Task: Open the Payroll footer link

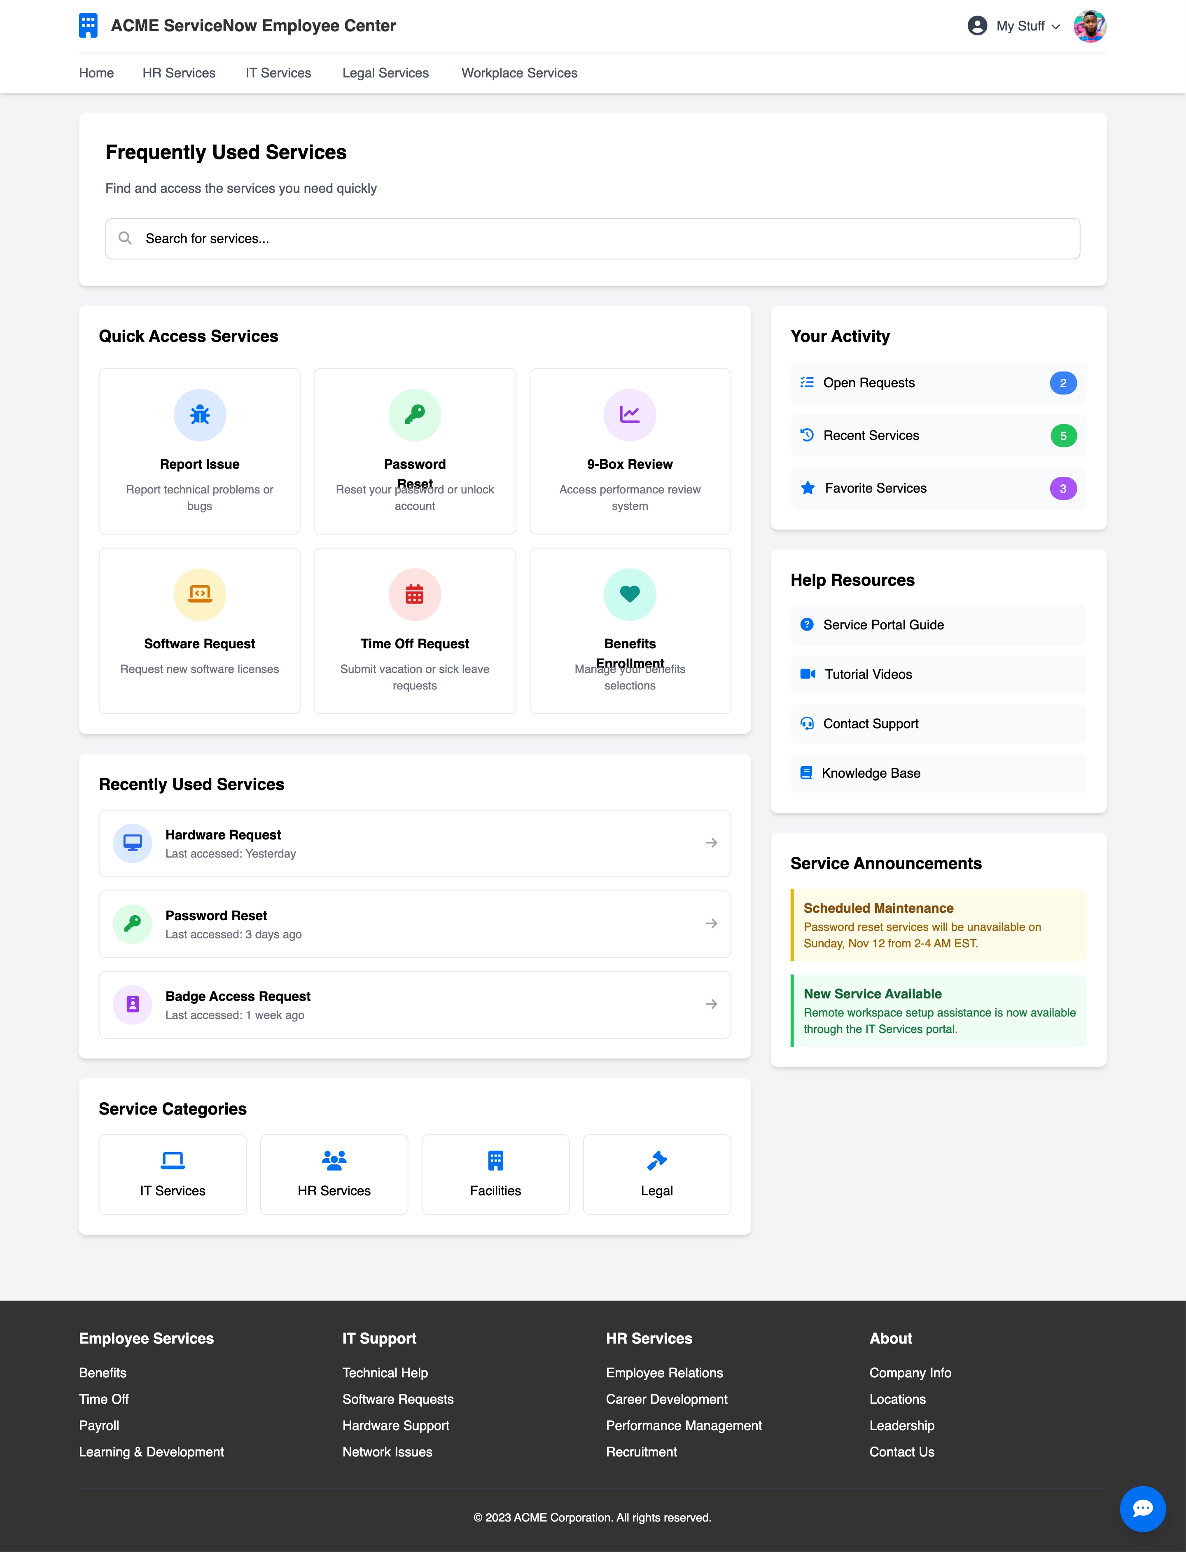Action: coord(99,1426)
